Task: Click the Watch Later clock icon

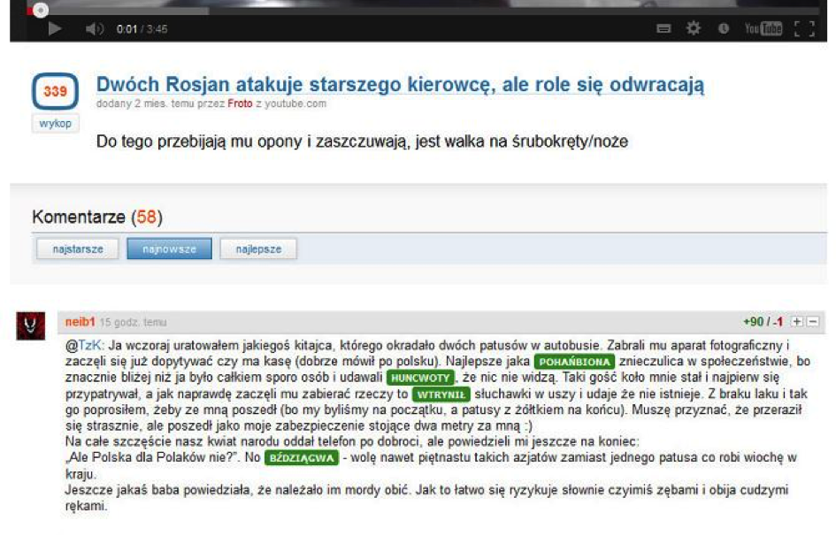Action: tap(723, 29)
